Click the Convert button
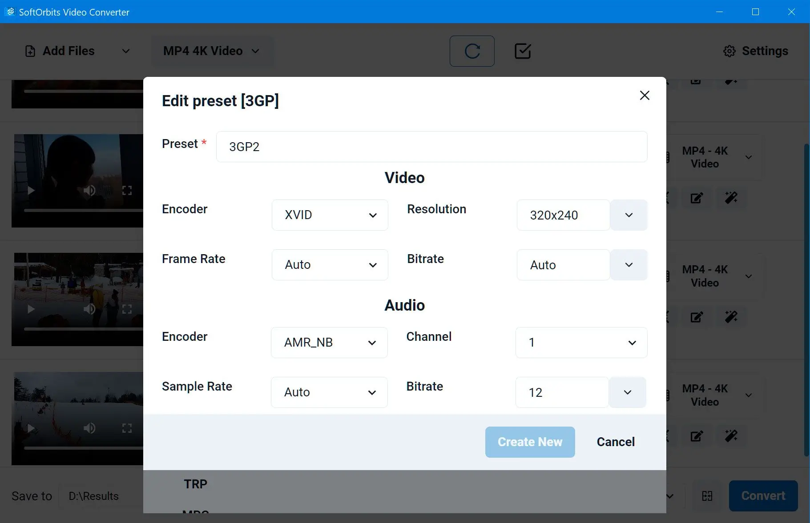This screenshot has width=810, height=523. coord(763,495)
